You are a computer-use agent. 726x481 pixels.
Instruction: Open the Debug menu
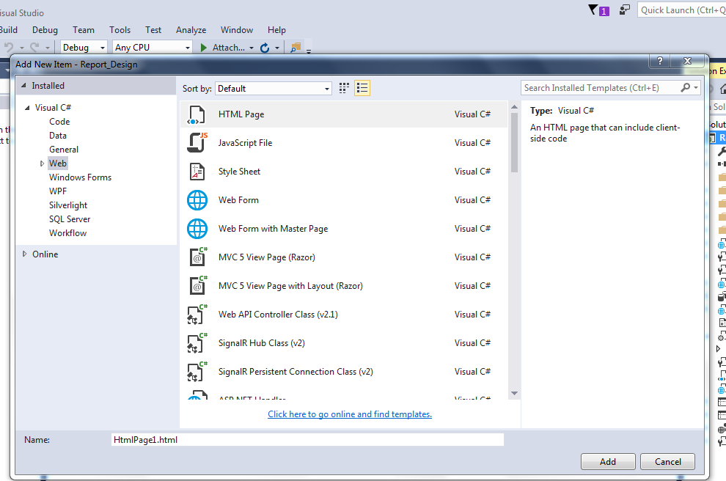tap(45, 30)
